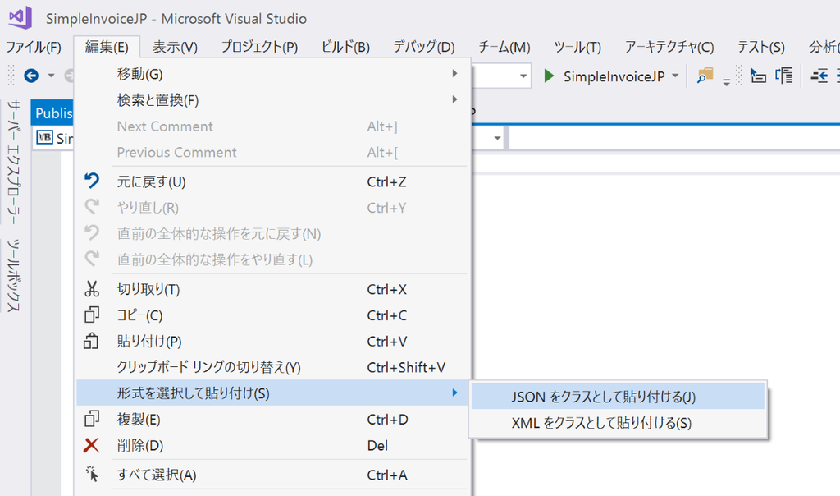
Task: Switch to the Publis document tab
Action: click(x=52, y=113)
